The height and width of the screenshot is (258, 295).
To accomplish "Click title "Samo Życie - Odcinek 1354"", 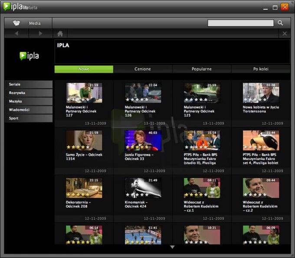I will point(84,157).
